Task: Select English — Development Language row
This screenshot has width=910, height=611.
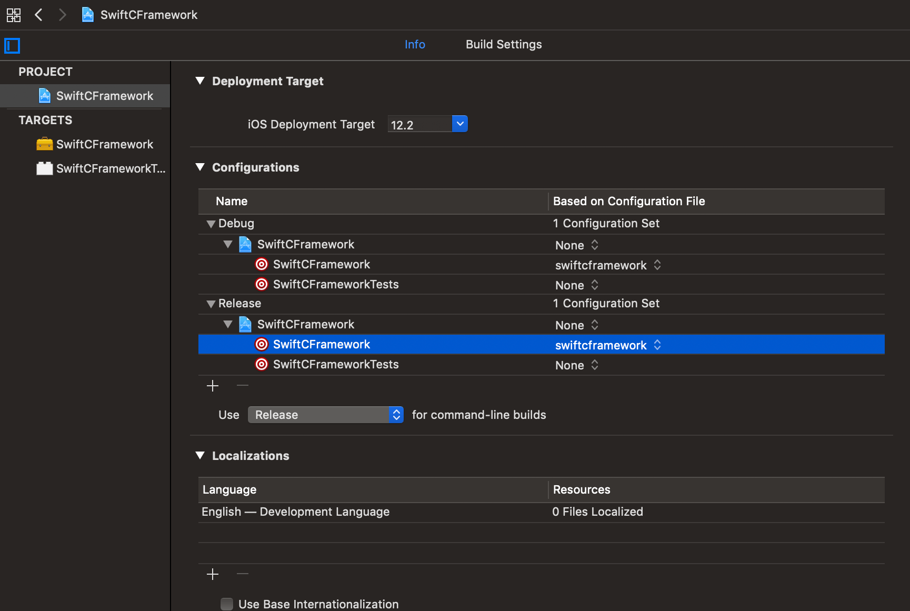Action: coord(541,512)
